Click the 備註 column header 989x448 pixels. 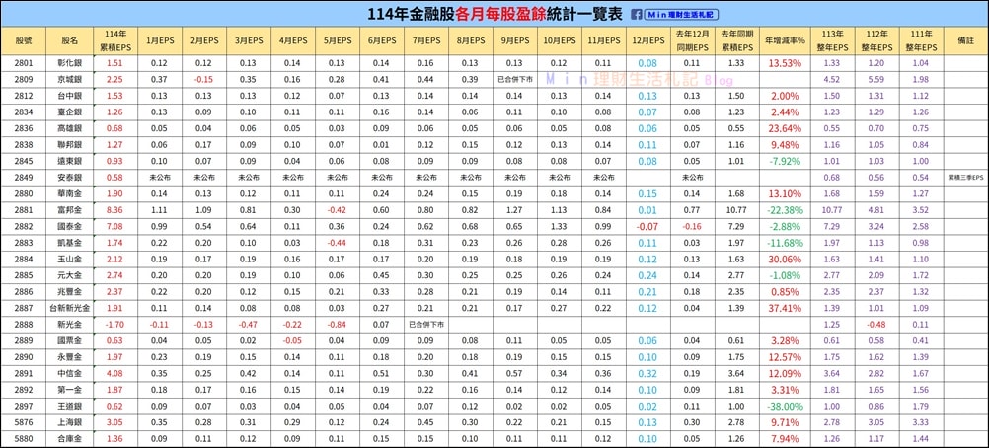[x=965, y=40]
